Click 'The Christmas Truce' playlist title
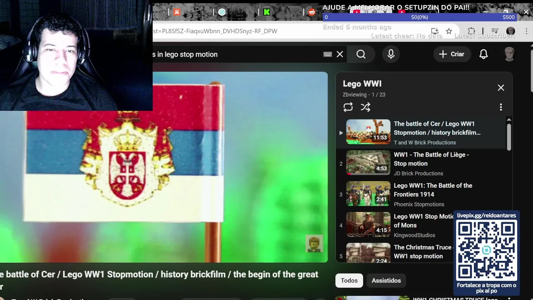 coord(424,251)
